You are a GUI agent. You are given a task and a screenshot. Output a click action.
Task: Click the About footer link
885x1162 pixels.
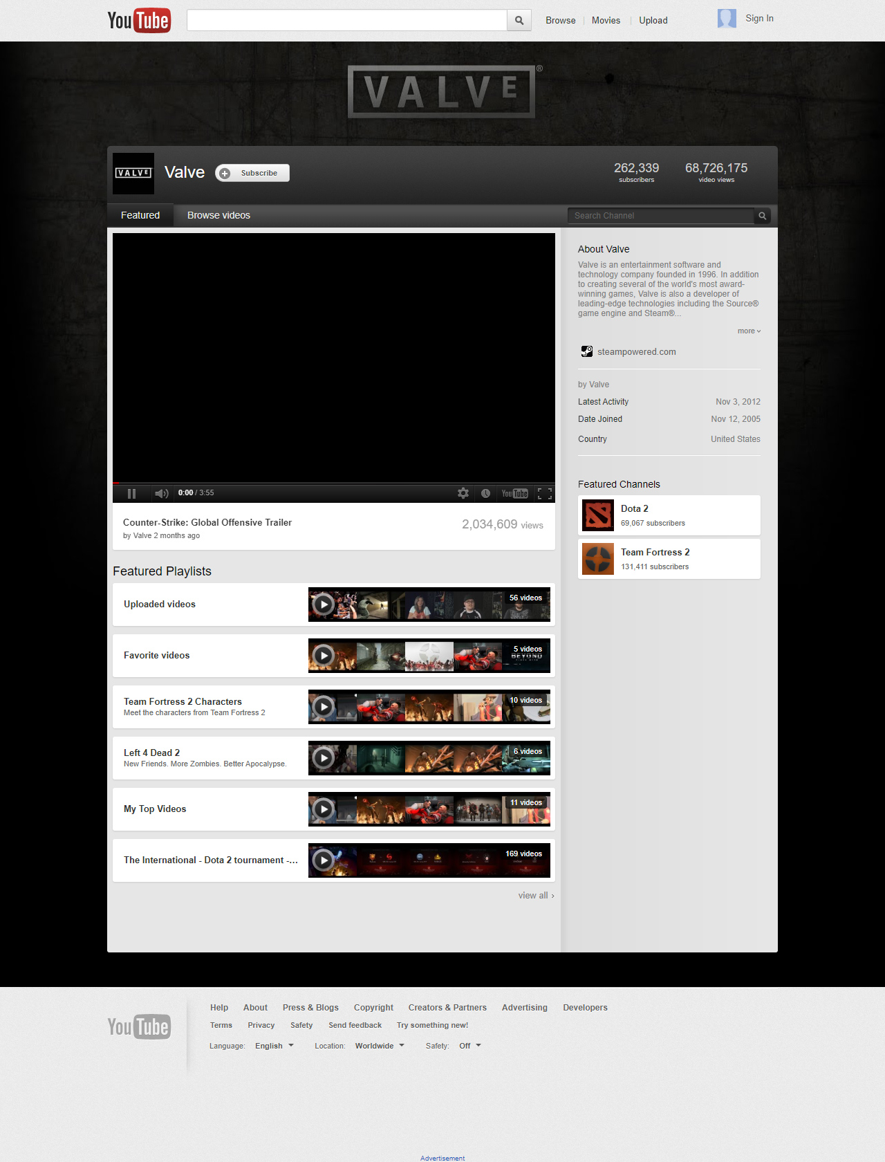255,1008
